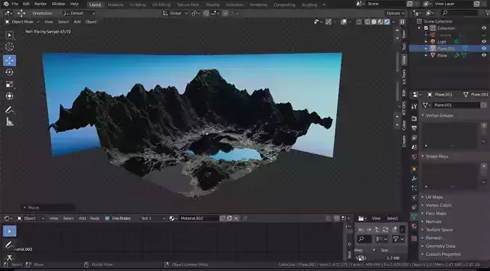Open the Slot 1 material slot dropdown
Screen dimensions: 490x271
[x=152, y=218]
